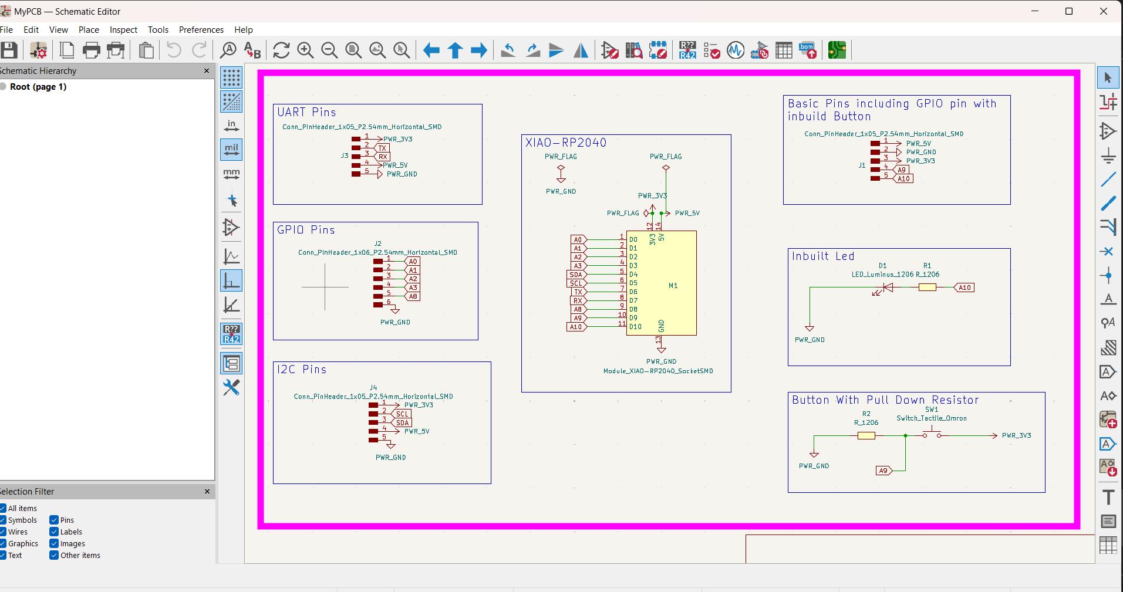Open Find and Replace icon
This screenshot has height=592, width=1123.
[x=252, y=50]
